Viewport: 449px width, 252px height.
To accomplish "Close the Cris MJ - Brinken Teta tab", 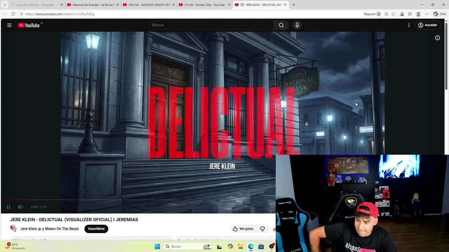I will tap(229, 5).
